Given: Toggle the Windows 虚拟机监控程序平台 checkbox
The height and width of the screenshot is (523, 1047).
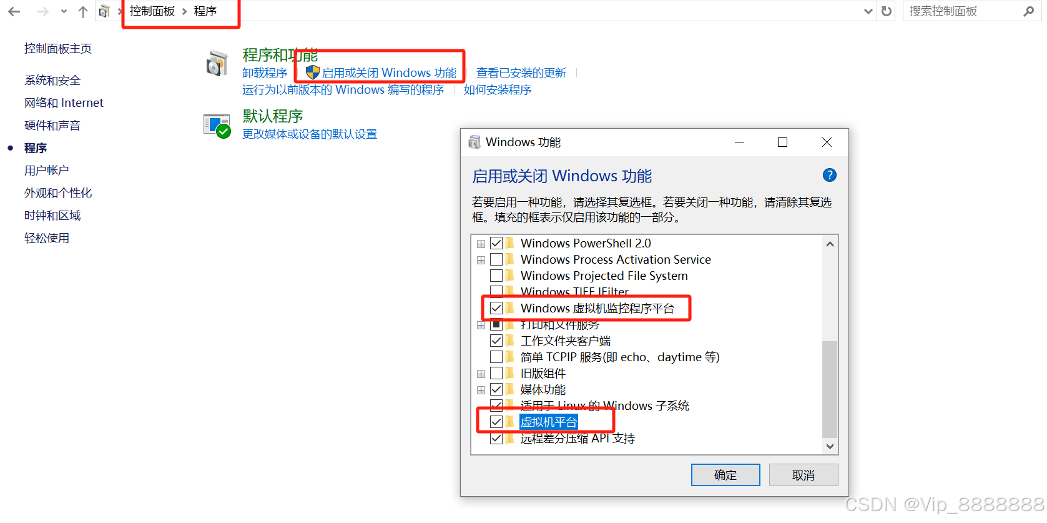Looking at the screenshot, I should click(x=496, y=308).
